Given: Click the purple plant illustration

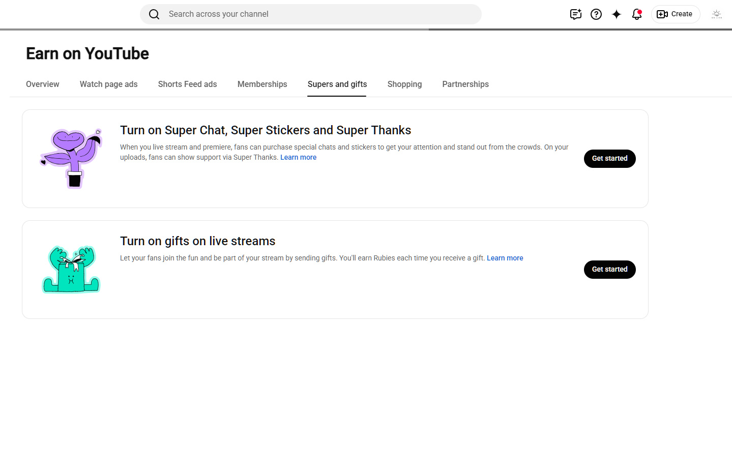Looking at the screenshot, I should tap(71, 159).
